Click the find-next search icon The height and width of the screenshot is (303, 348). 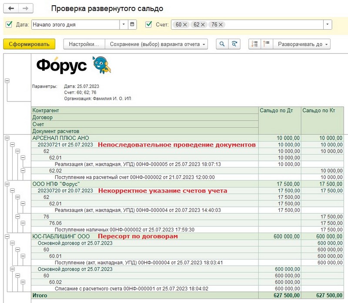click(235, 44)
